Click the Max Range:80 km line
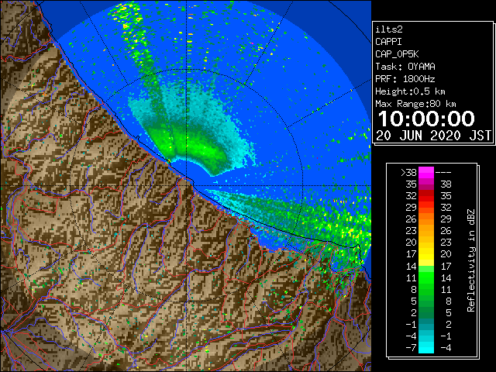The image size is (496, 372). coord(415,104)
